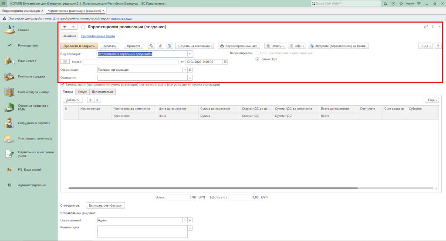
Task: Click the back arrow navigation button
Action: coord(65,27)
